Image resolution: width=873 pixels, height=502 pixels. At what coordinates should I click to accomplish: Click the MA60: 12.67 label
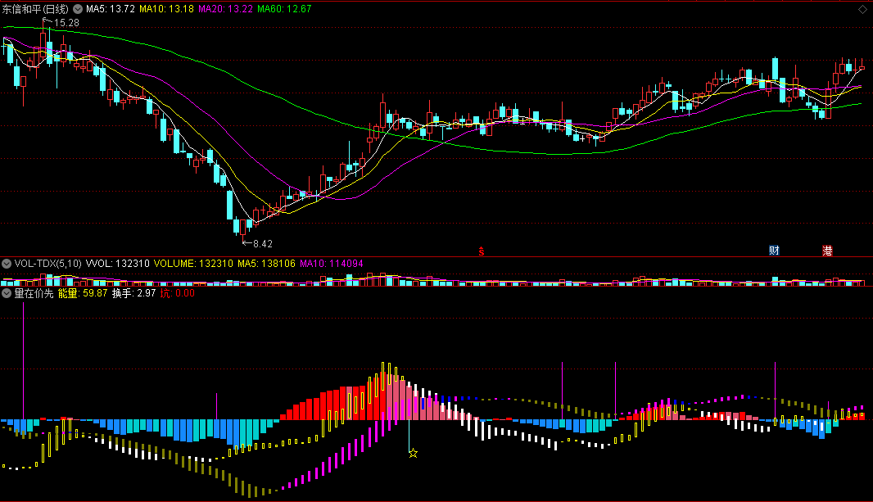point(284,9)
